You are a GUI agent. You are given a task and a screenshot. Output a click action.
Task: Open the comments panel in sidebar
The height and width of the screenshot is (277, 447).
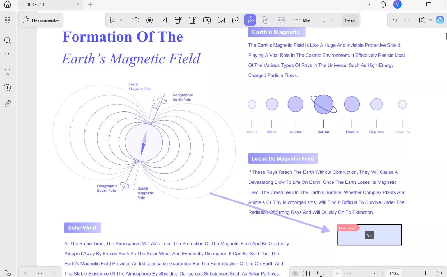[x=8, y=87]
